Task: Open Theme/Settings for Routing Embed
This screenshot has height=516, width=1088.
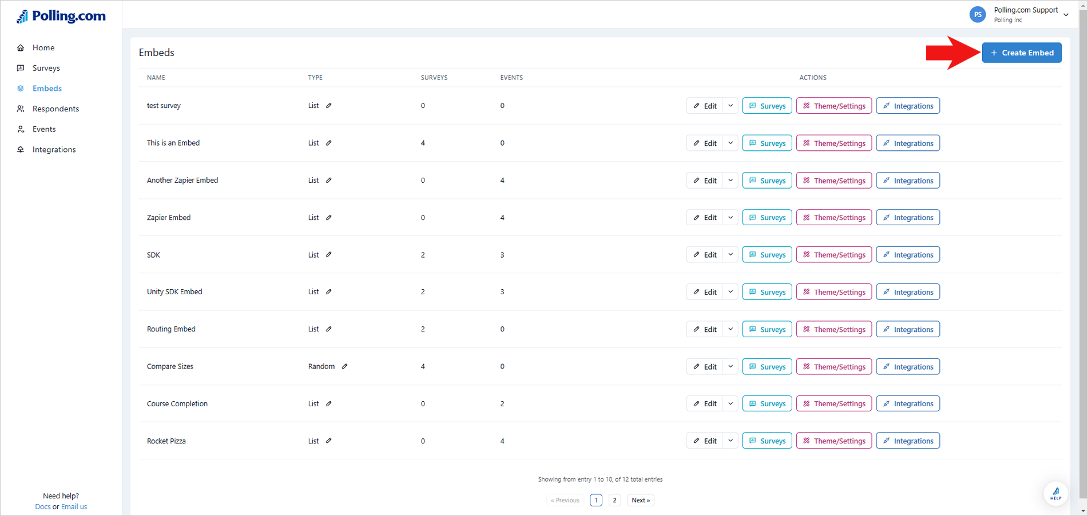Action: 834,329
